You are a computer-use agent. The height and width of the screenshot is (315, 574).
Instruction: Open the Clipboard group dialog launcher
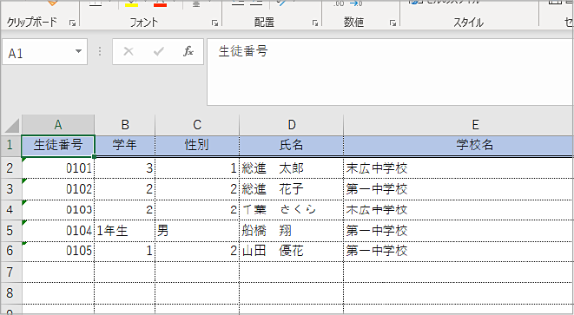72,23
